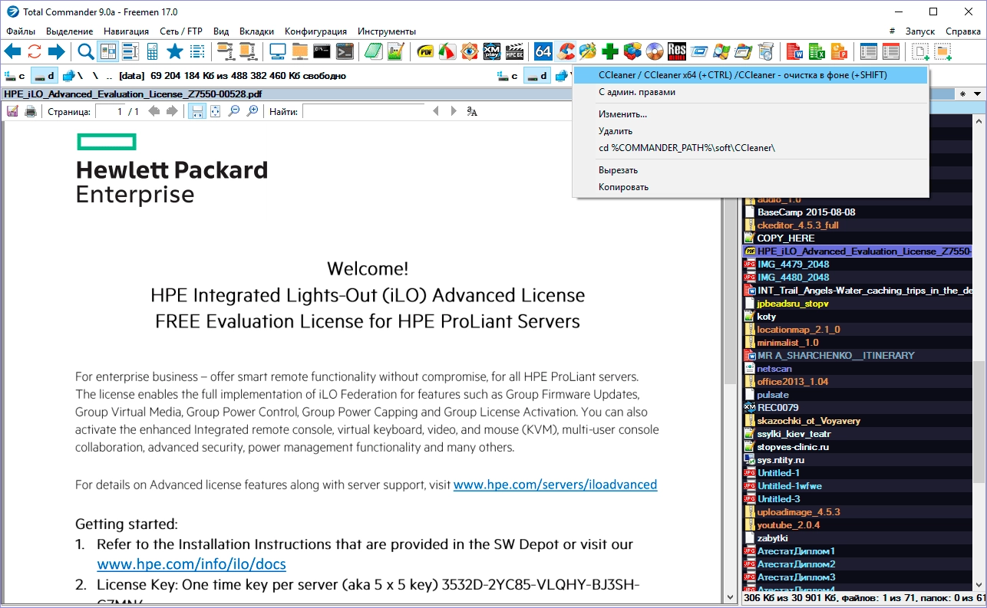Click the Запуск button in menu bar
This screenshot has height=608, width=987.
click(920, 31)
